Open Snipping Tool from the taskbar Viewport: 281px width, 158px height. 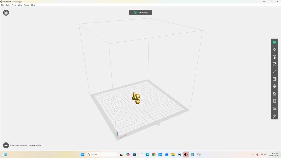(199, 154)
